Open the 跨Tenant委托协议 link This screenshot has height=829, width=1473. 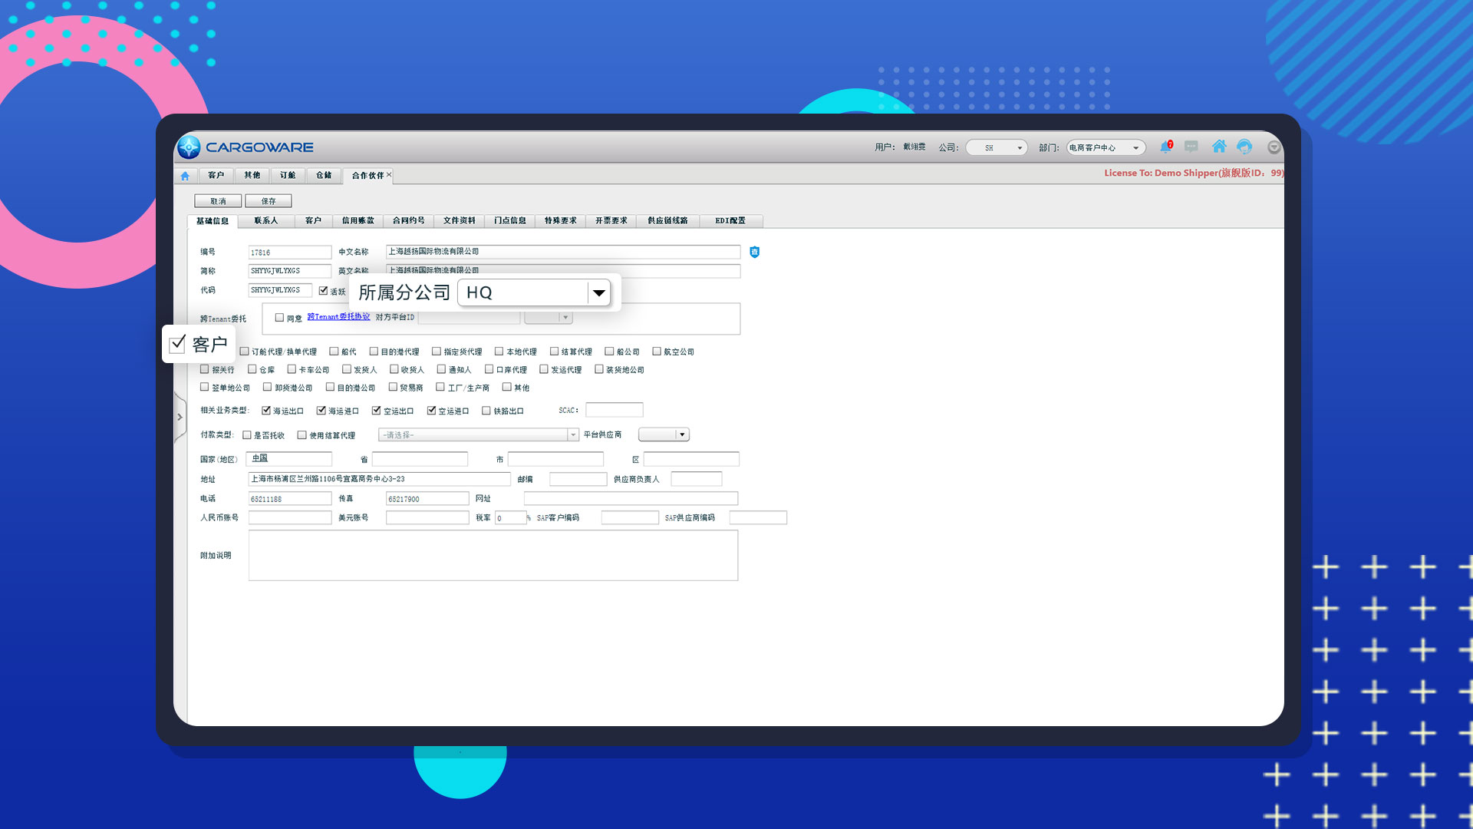(338, 317)
